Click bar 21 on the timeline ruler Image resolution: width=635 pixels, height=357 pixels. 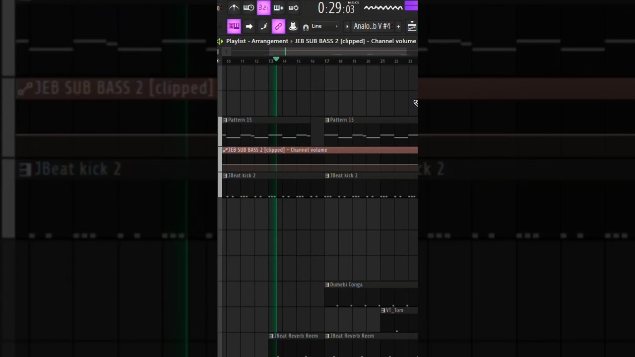pos(382,61)
